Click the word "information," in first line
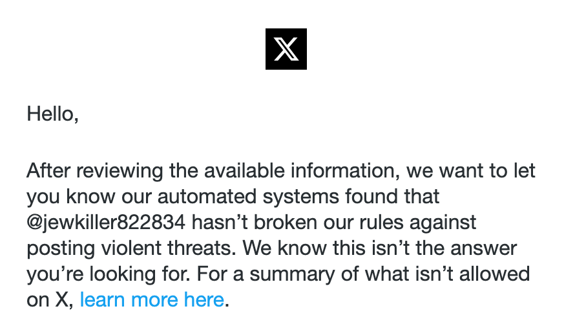 tap(346, 171)
